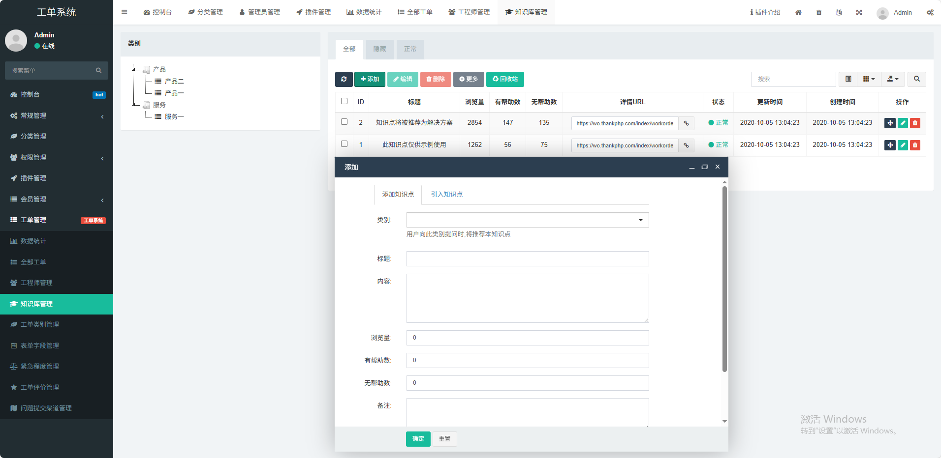Toggle fullscreen using the expand icon in header

859,12
